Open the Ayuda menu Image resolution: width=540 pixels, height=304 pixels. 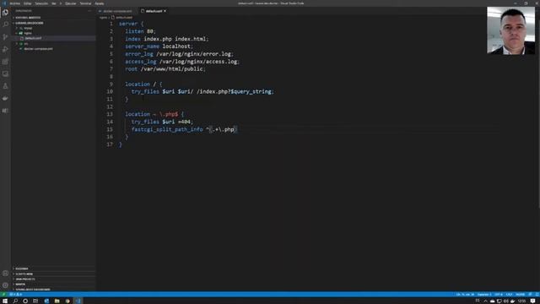click(100, 3)
